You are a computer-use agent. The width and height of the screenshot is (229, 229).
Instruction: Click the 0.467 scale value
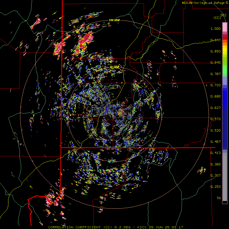point(216,142)
